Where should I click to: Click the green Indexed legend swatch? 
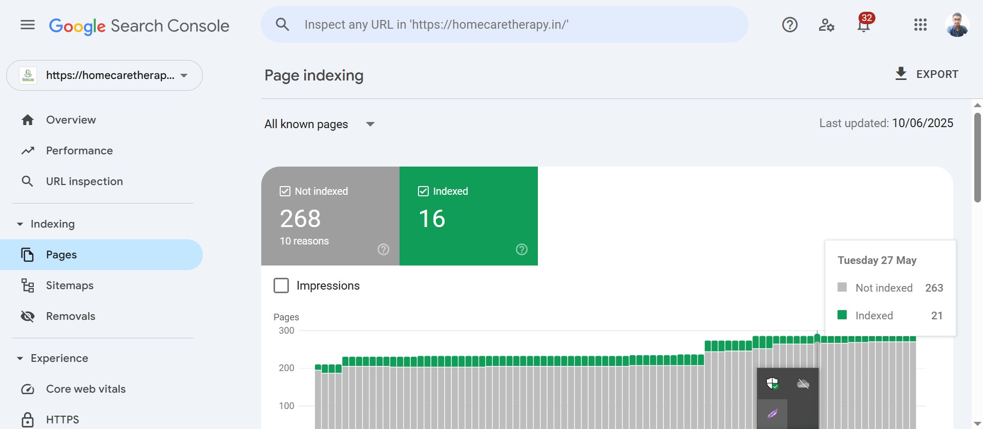click(x=842, y=315)
